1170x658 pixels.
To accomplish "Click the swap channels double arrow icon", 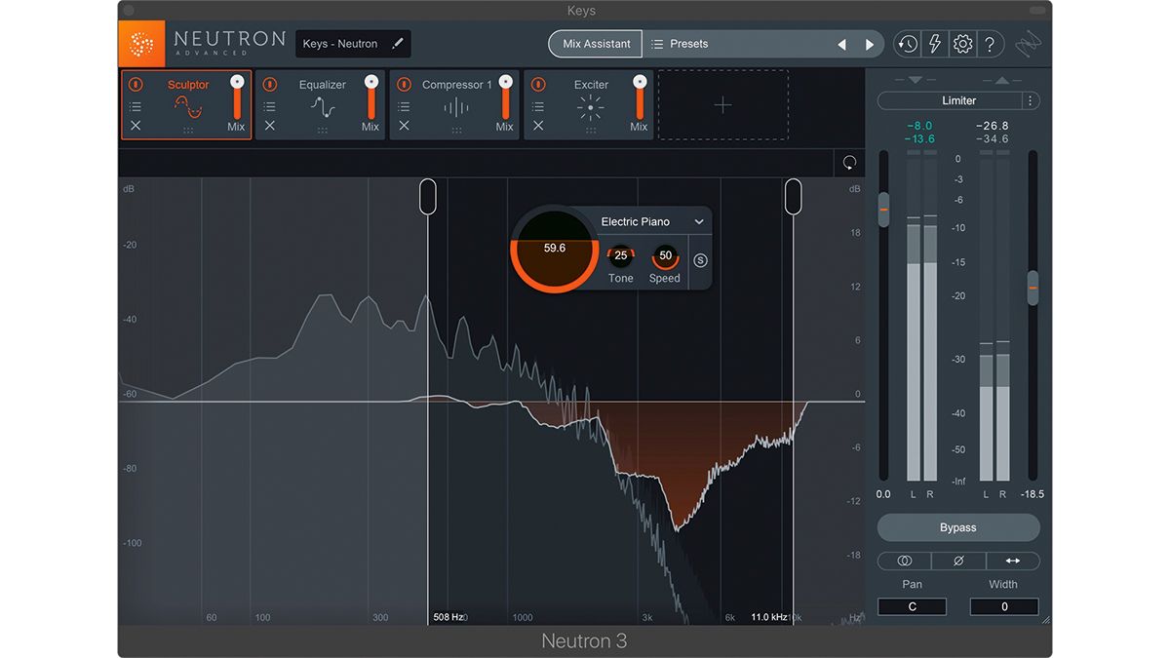I will pos(1013,561).
